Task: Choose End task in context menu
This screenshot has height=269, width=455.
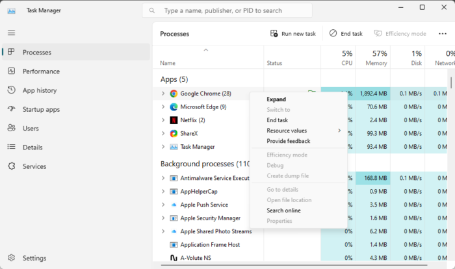Action: [278, 120]
